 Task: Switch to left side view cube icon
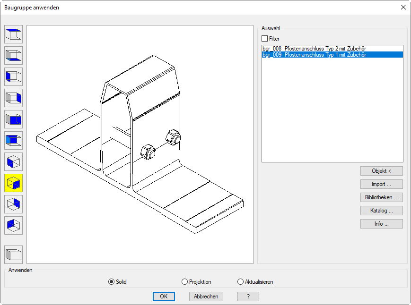tap(13, 77)
